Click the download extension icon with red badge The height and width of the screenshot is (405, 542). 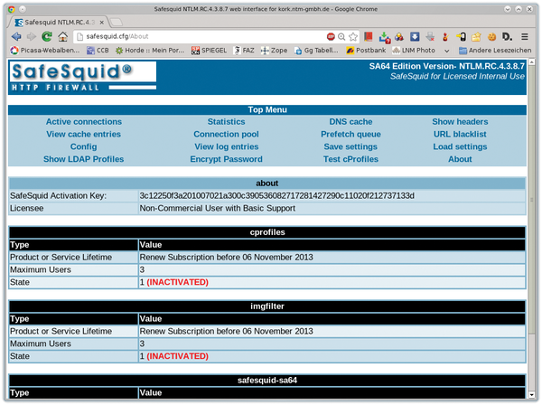coord(384,37)
